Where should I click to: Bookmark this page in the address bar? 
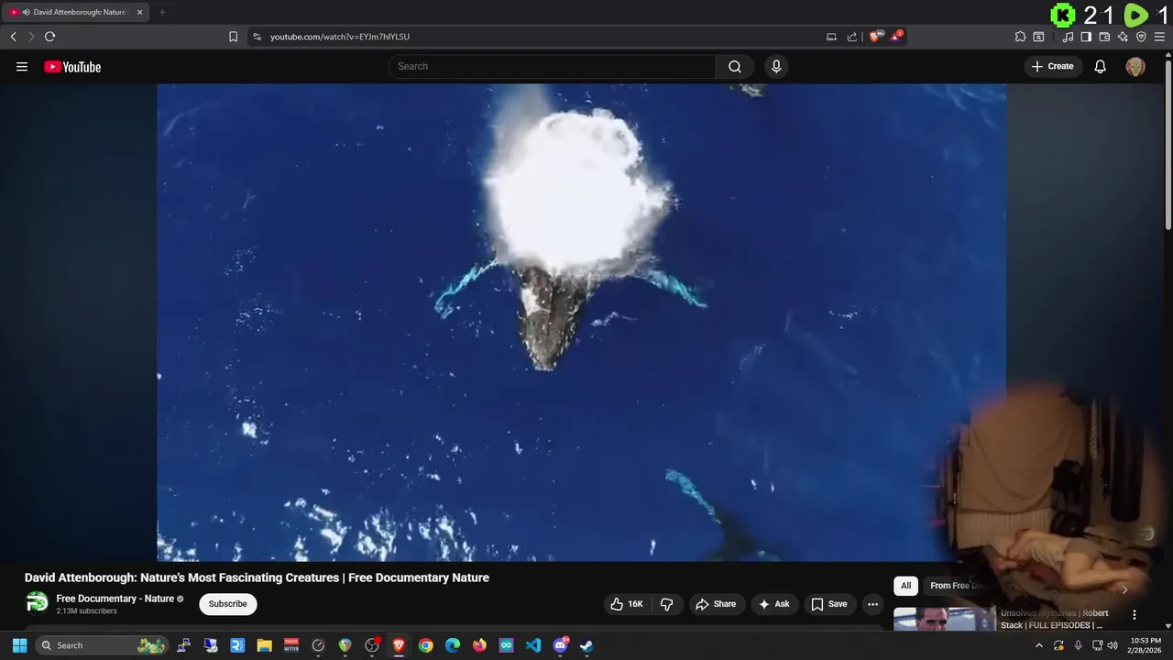tap(233, 37)
